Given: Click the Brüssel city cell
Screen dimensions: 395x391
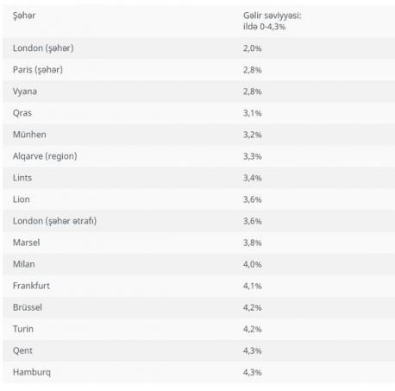Looking at the screenshot, I should [28, 307].
